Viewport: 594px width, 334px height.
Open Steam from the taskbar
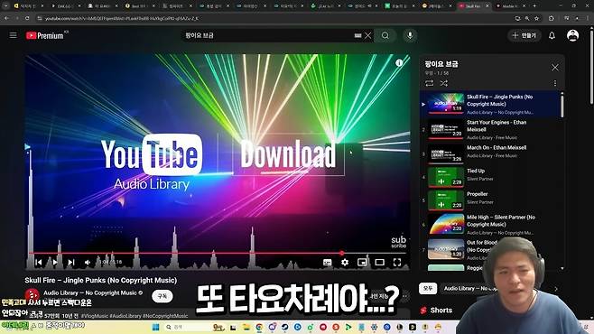(284, 327)
